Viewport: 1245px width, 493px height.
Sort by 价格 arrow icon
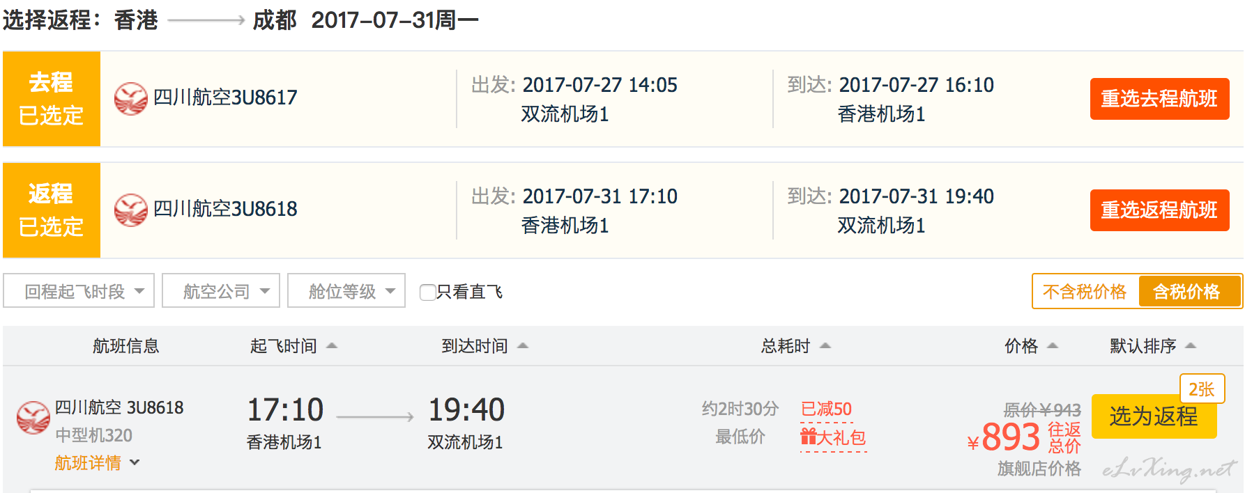point(1053,345)
